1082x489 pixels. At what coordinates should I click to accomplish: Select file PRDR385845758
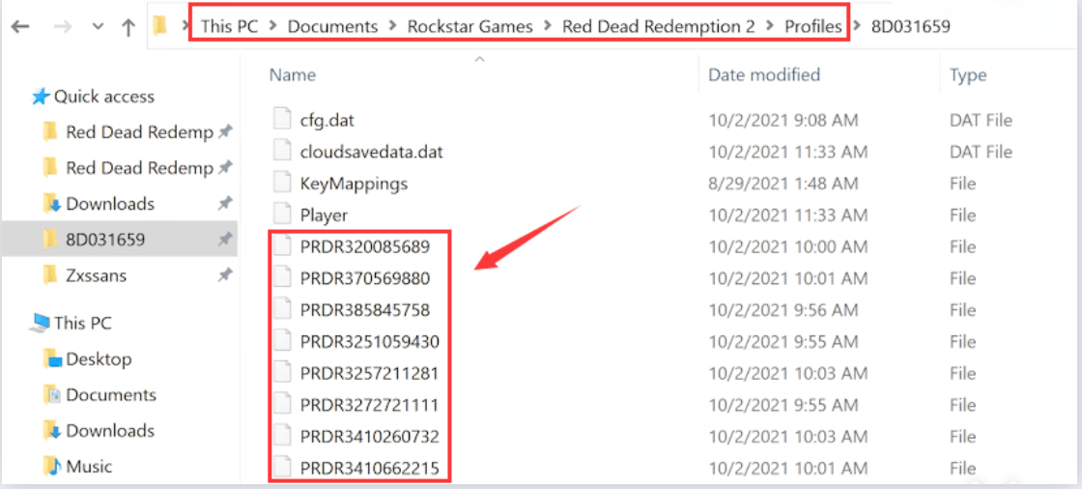(365, 310)
